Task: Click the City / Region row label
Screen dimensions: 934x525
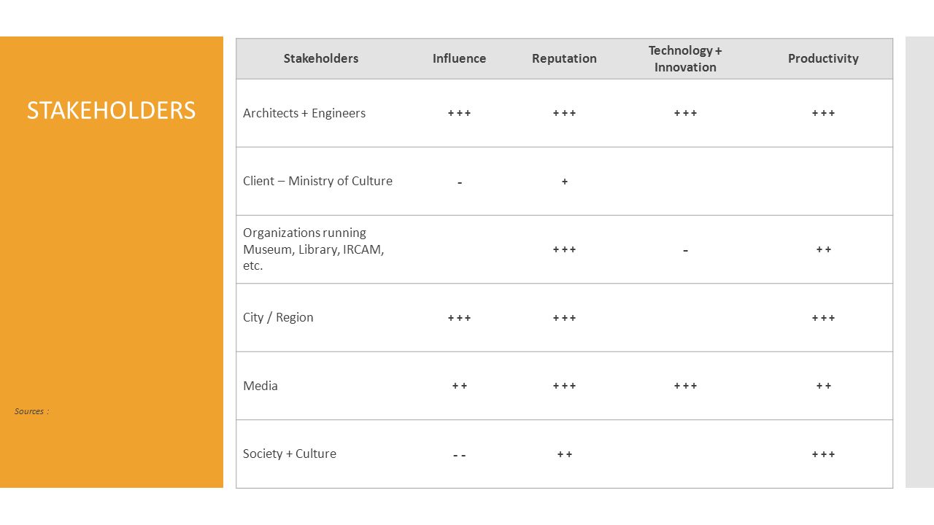Action: point(278,317)
